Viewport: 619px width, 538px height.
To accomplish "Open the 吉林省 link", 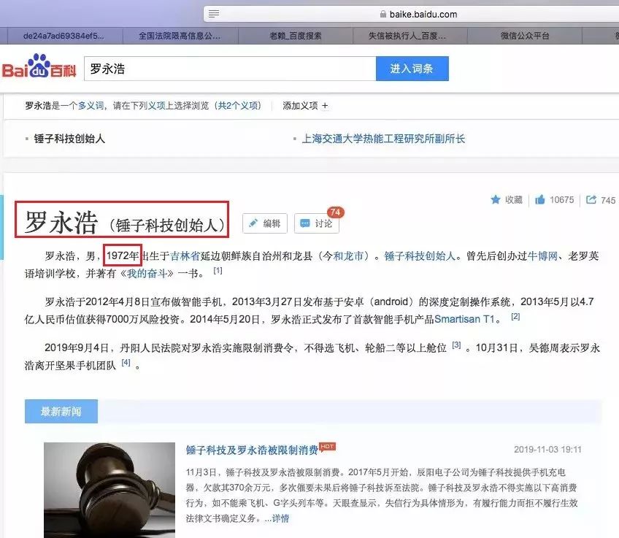I will pos(185,255).
